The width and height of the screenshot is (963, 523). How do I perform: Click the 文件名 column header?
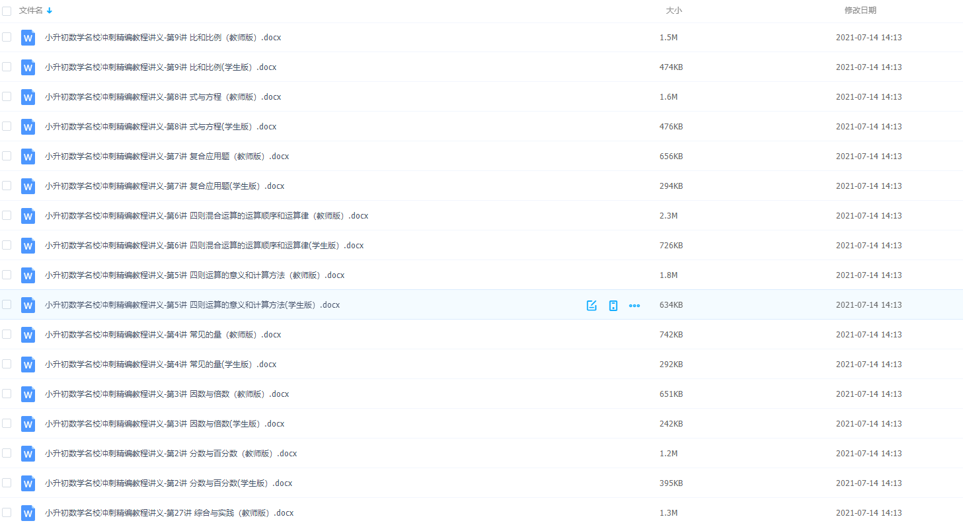click(x=31, y=11)
